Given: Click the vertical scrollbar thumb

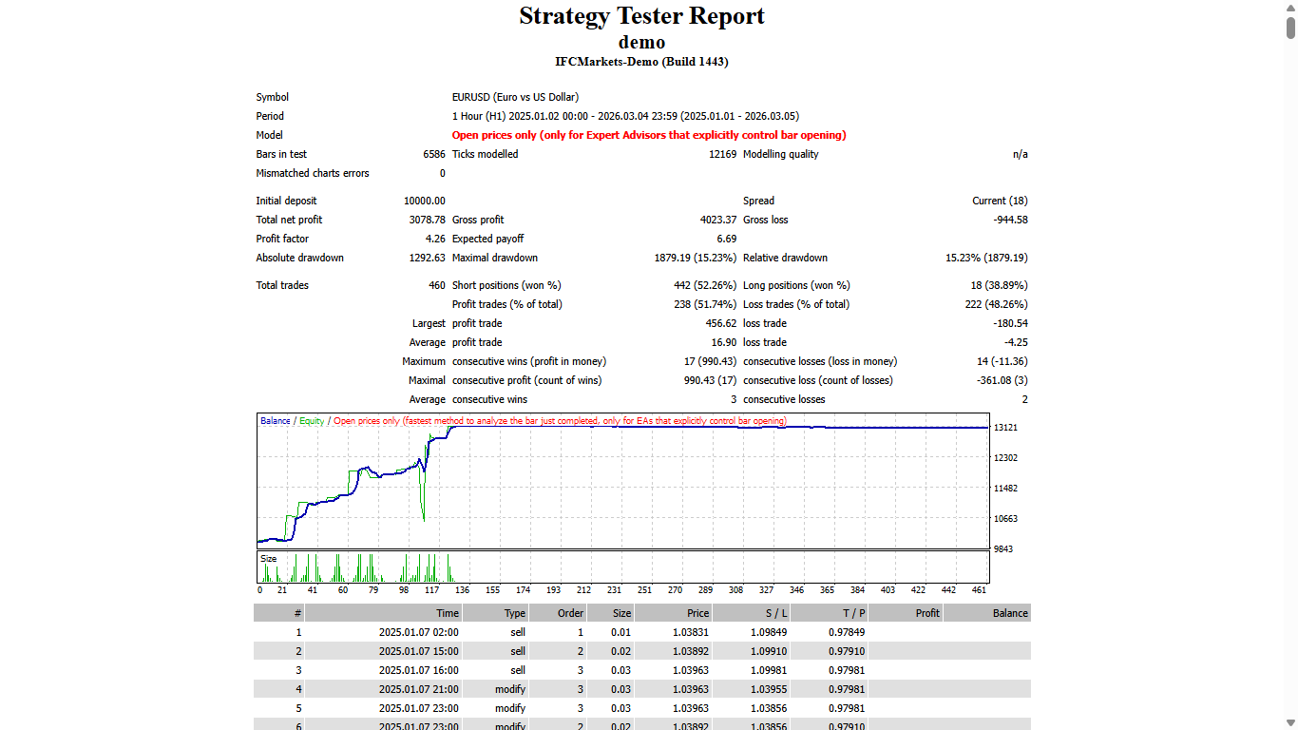Looking at the screenshot, I should click(x=1291, y=28).
